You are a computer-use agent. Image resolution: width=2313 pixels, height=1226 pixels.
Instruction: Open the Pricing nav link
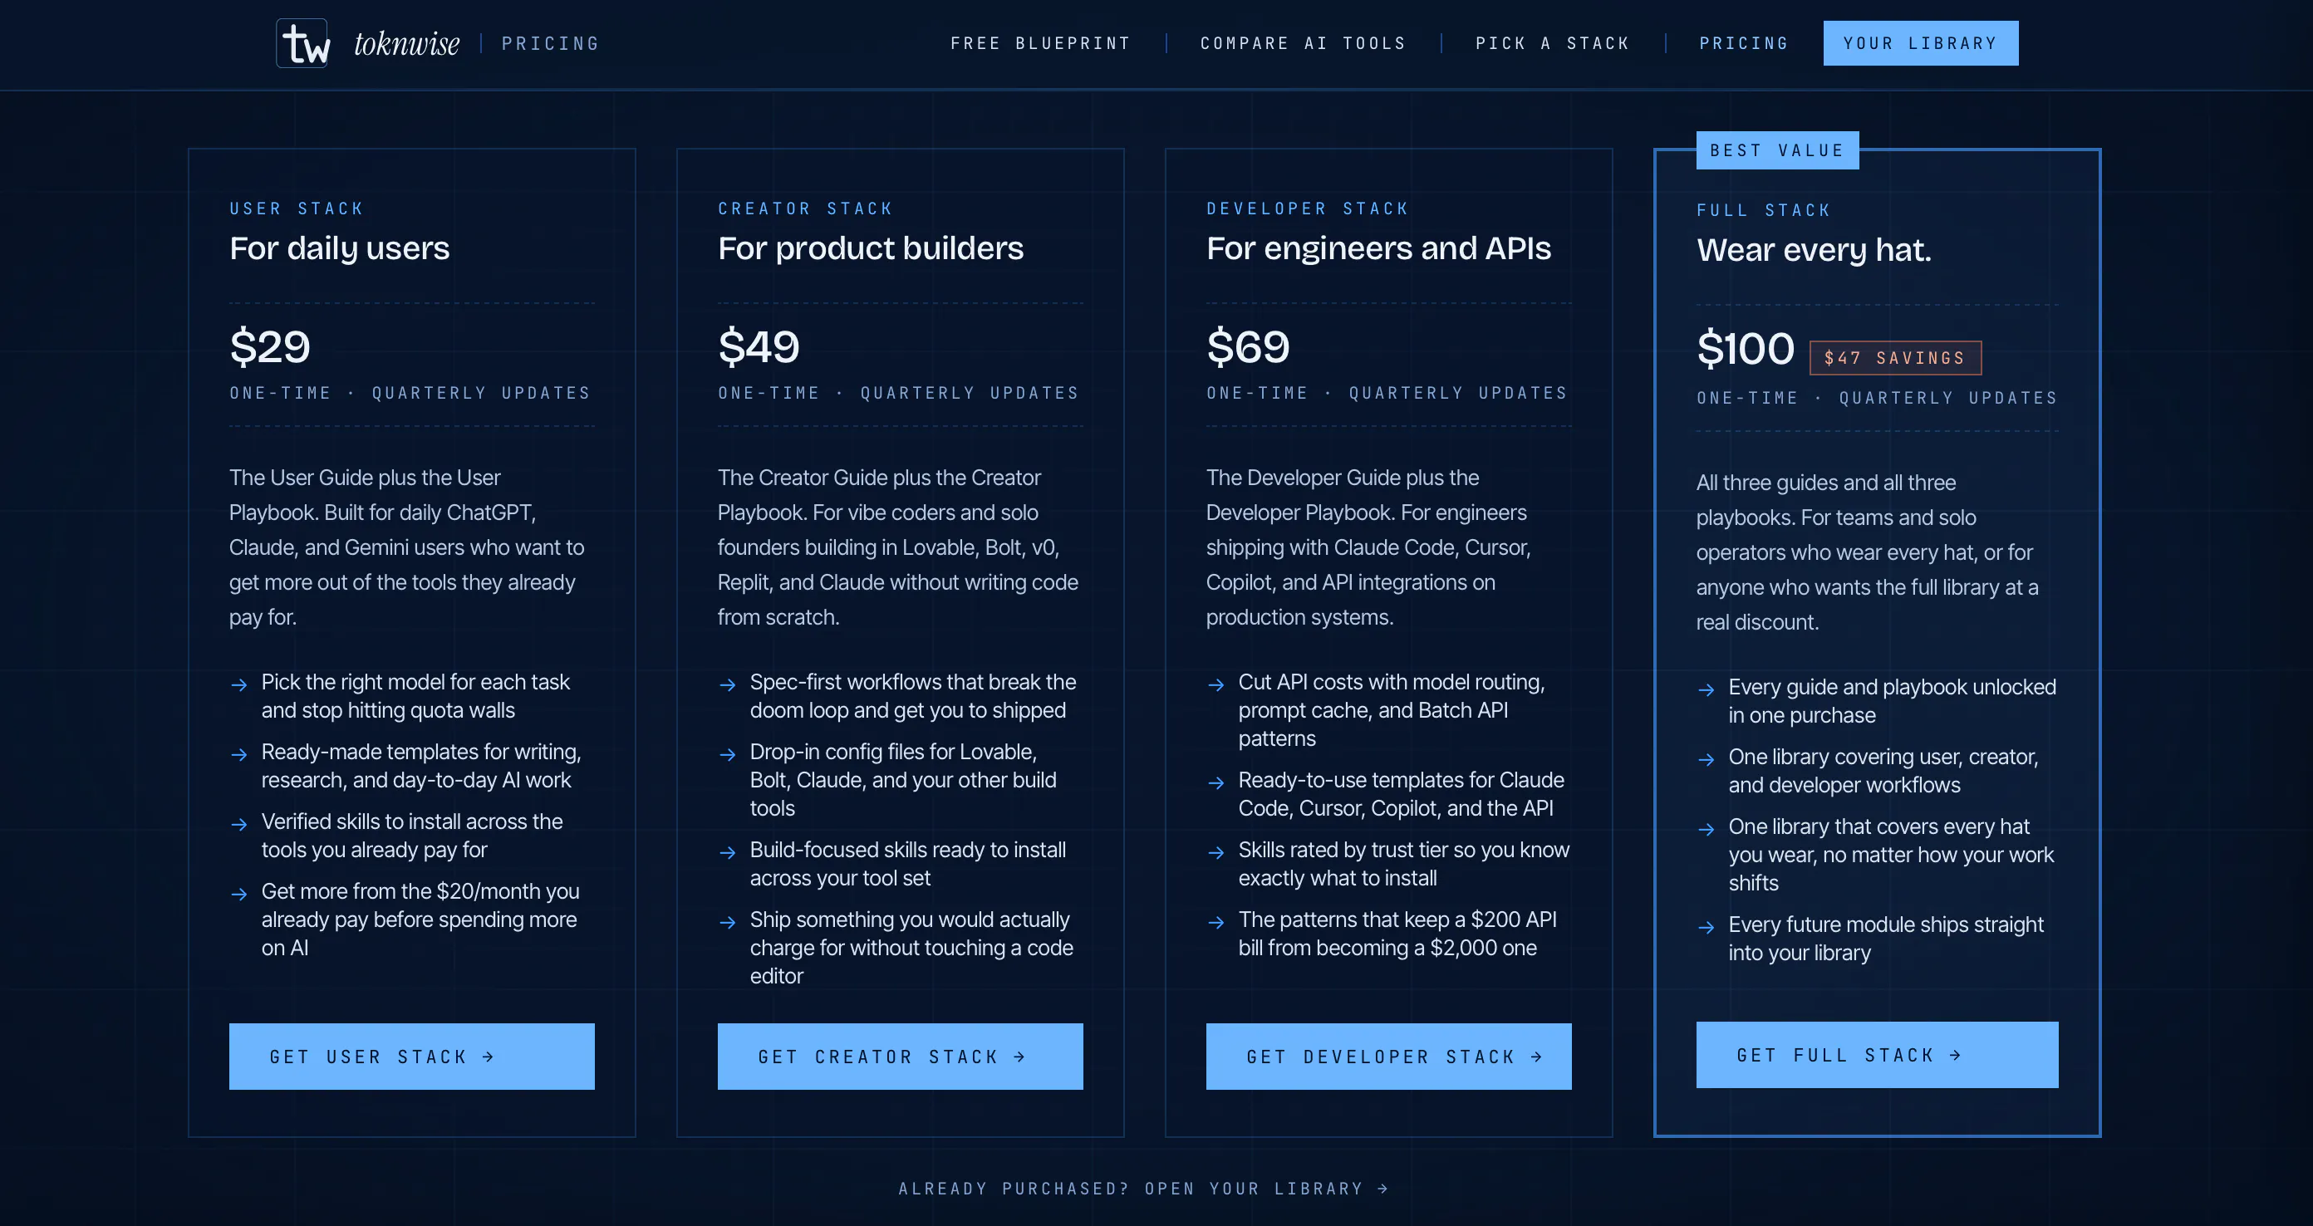[x=1744, y=43]
